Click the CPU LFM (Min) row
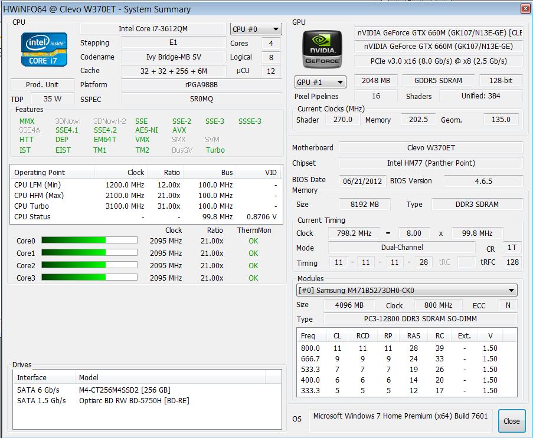Viewport: 533px width, 438px height. (x=146, y=185)
